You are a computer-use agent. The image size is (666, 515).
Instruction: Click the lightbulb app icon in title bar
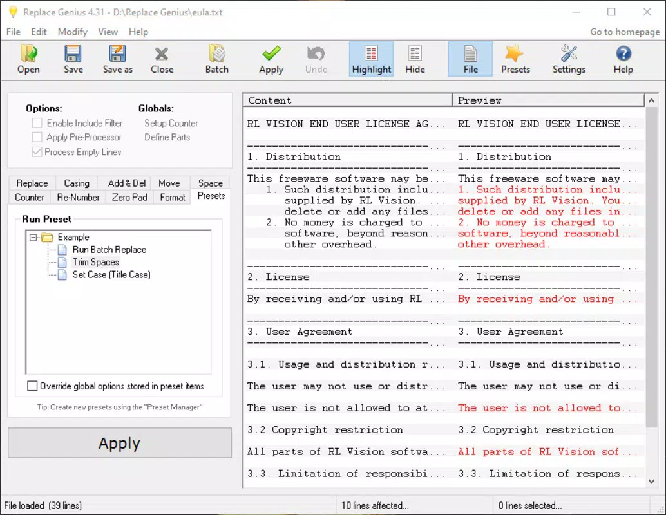13,12
